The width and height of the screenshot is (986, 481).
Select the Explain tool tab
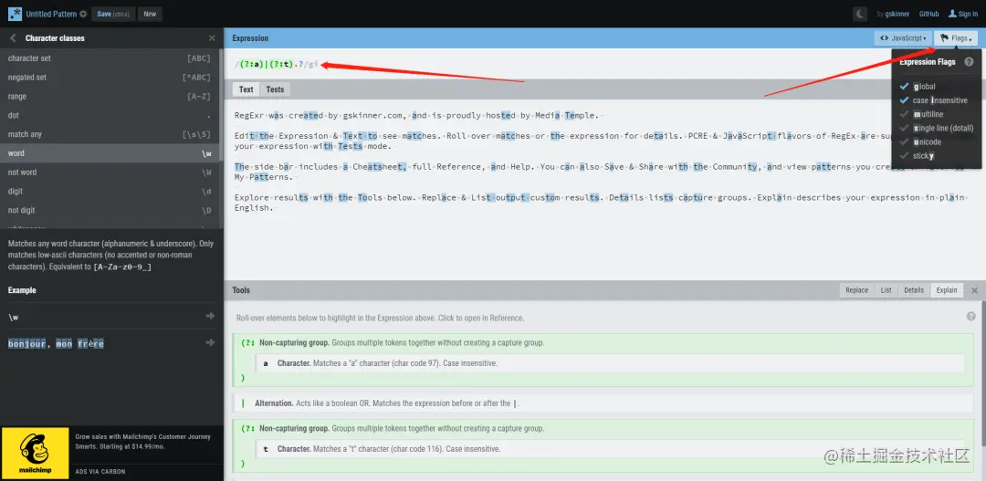pos(947,290)
